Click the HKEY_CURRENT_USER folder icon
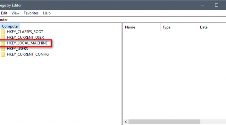Screen dimensions: 226x125 point(3,37)
